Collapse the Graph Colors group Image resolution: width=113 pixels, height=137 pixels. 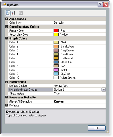6,39
